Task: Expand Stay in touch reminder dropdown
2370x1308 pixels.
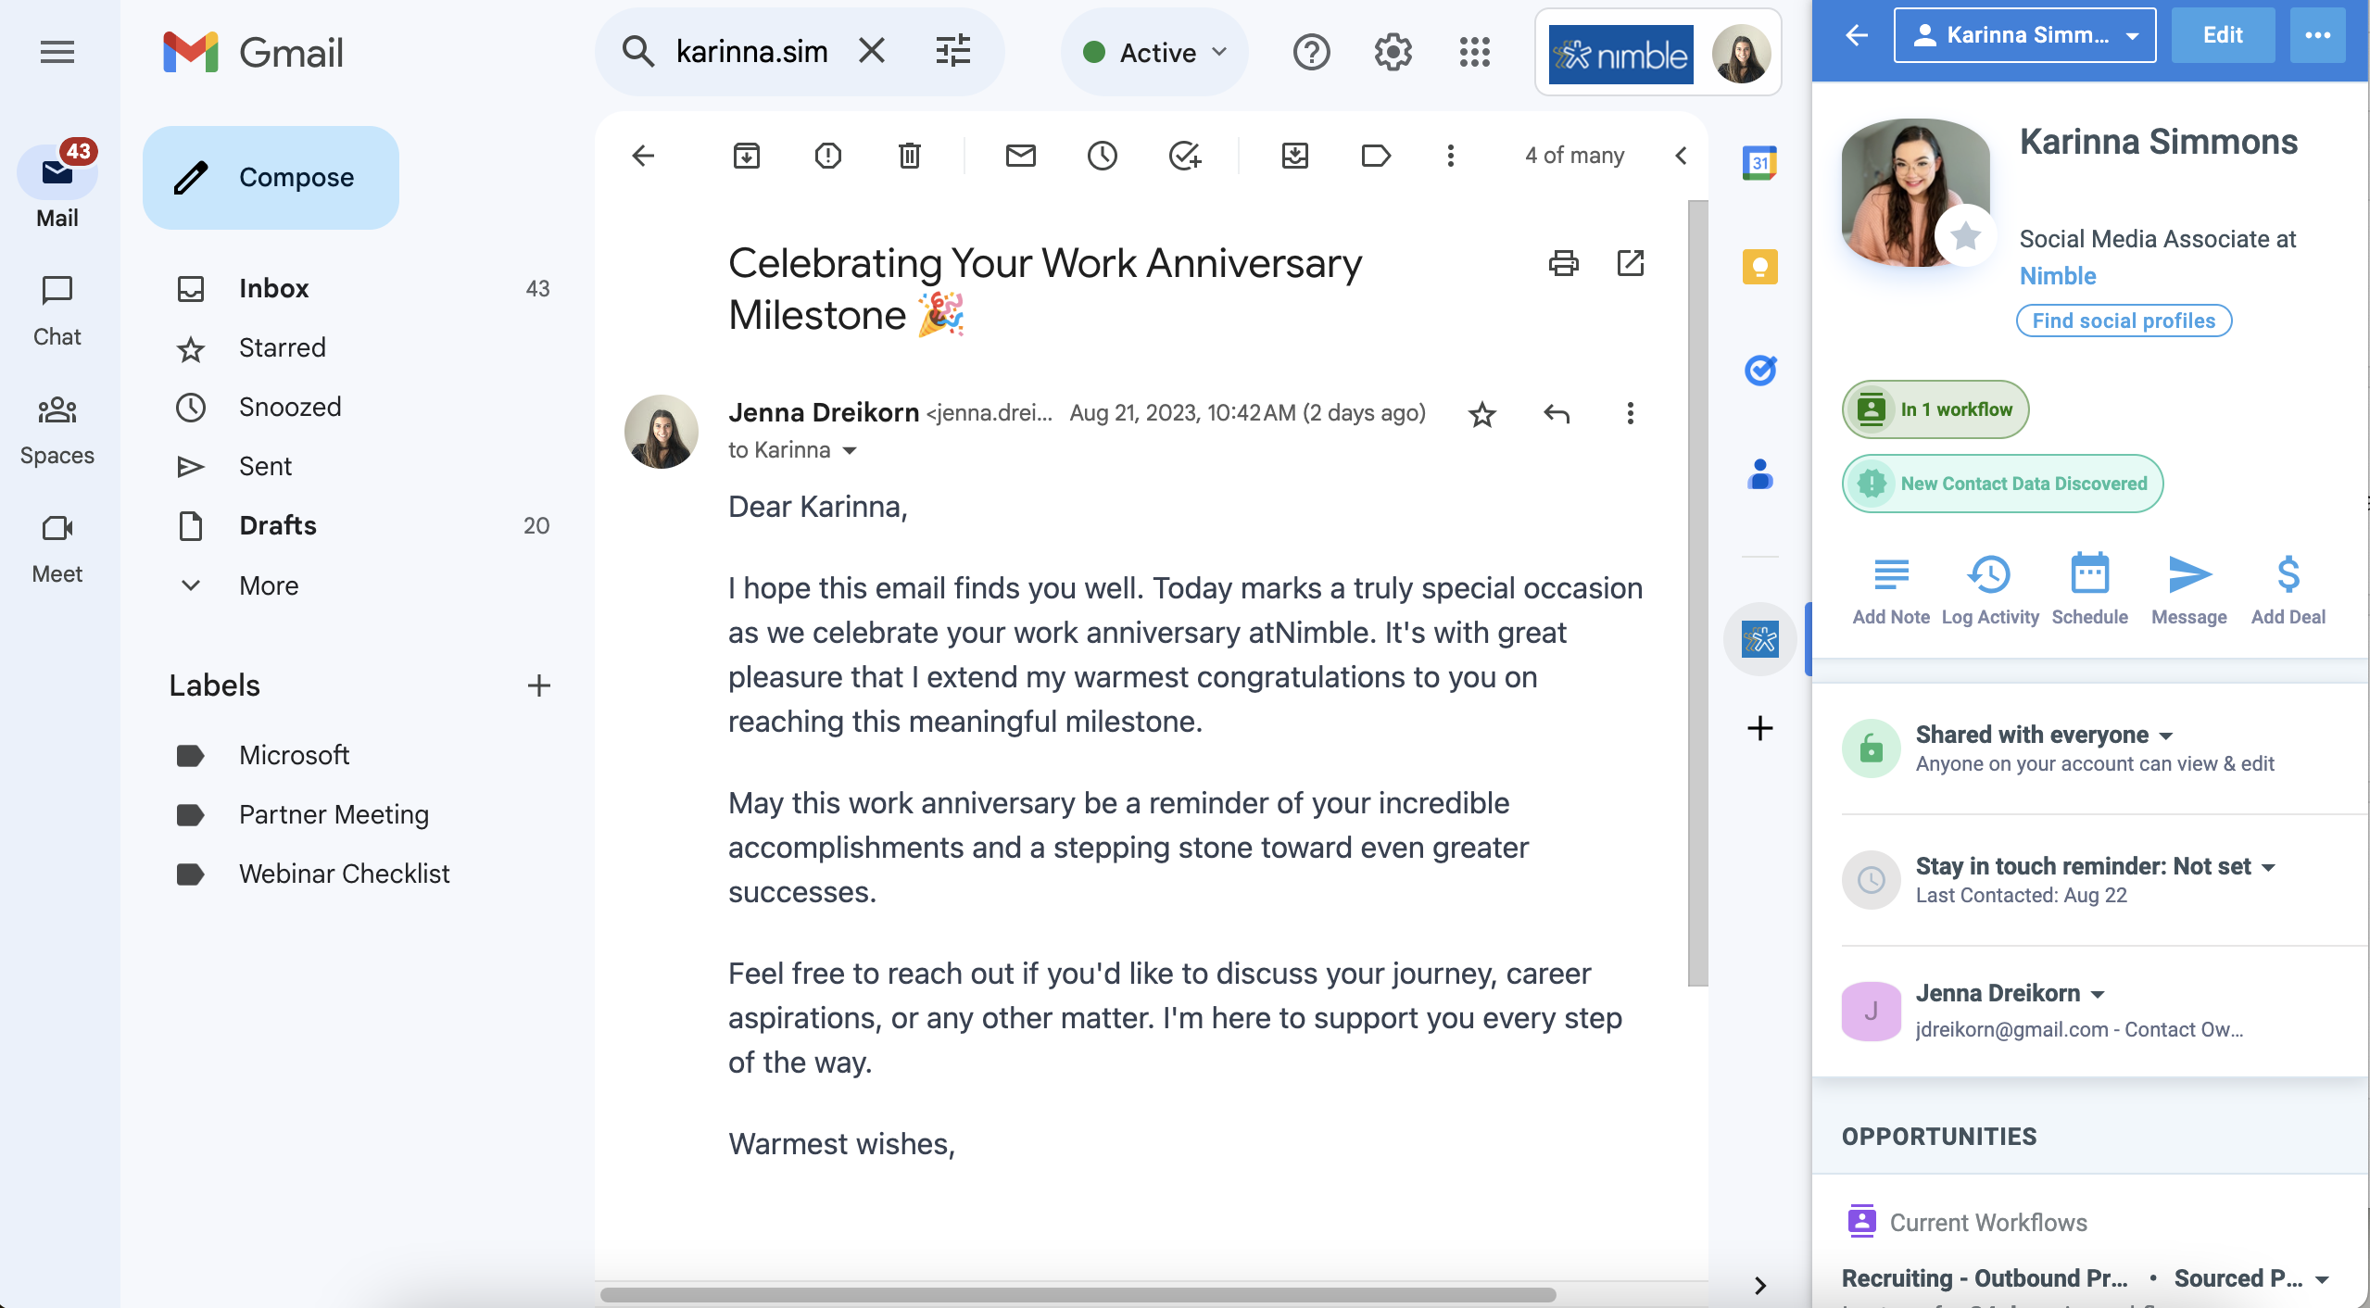Action: point(2268,867)
